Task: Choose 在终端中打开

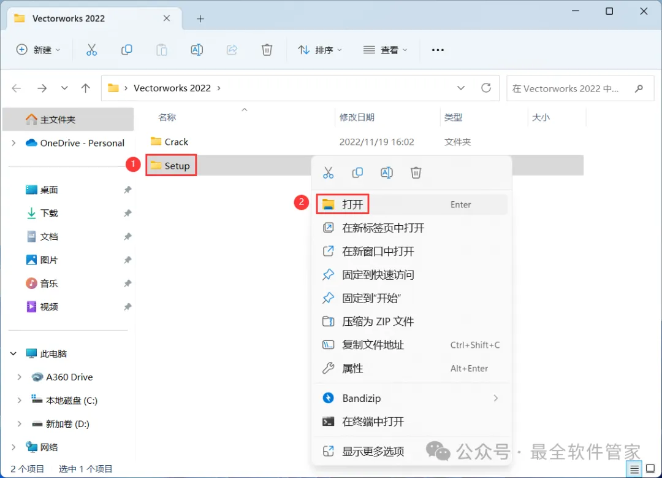Action: click(x=412, y=422)
